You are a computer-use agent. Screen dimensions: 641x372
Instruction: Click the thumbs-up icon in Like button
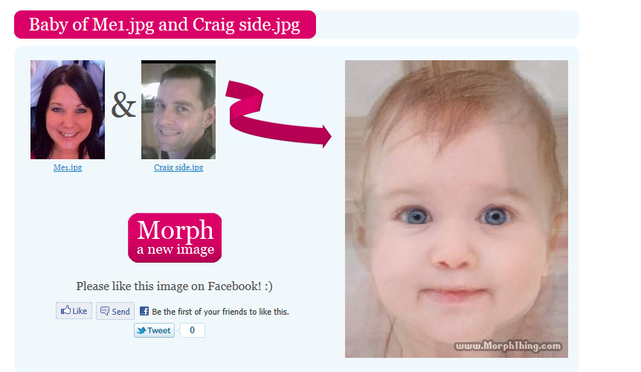(66, 310)
